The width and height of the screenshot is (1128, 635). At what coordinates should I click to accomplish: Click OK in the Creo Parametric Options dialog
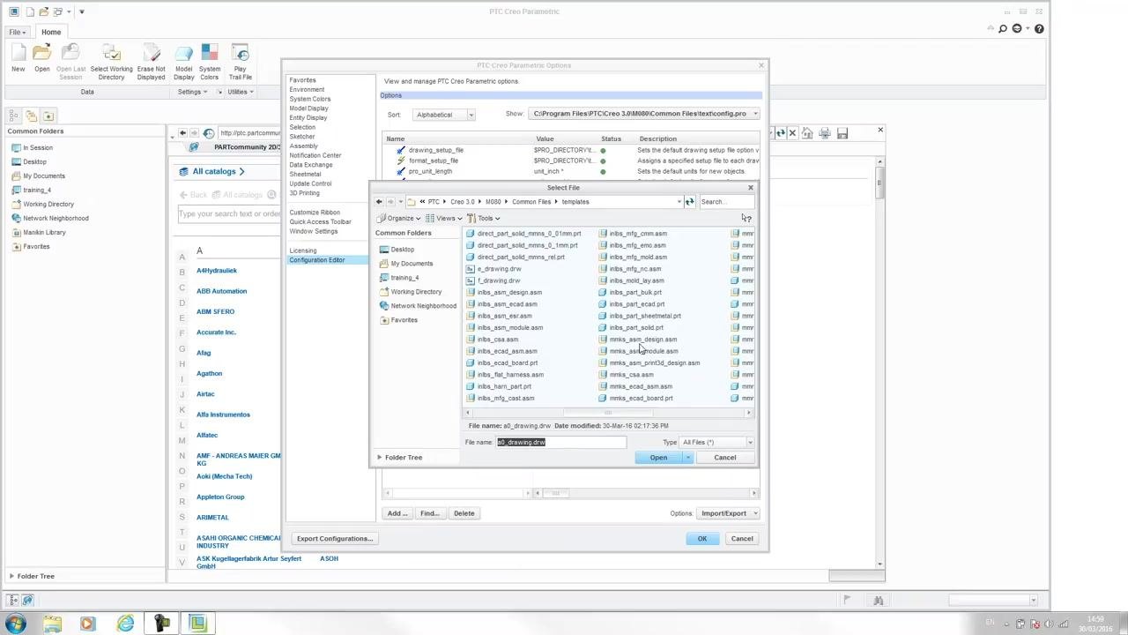[x=702, y=538]
